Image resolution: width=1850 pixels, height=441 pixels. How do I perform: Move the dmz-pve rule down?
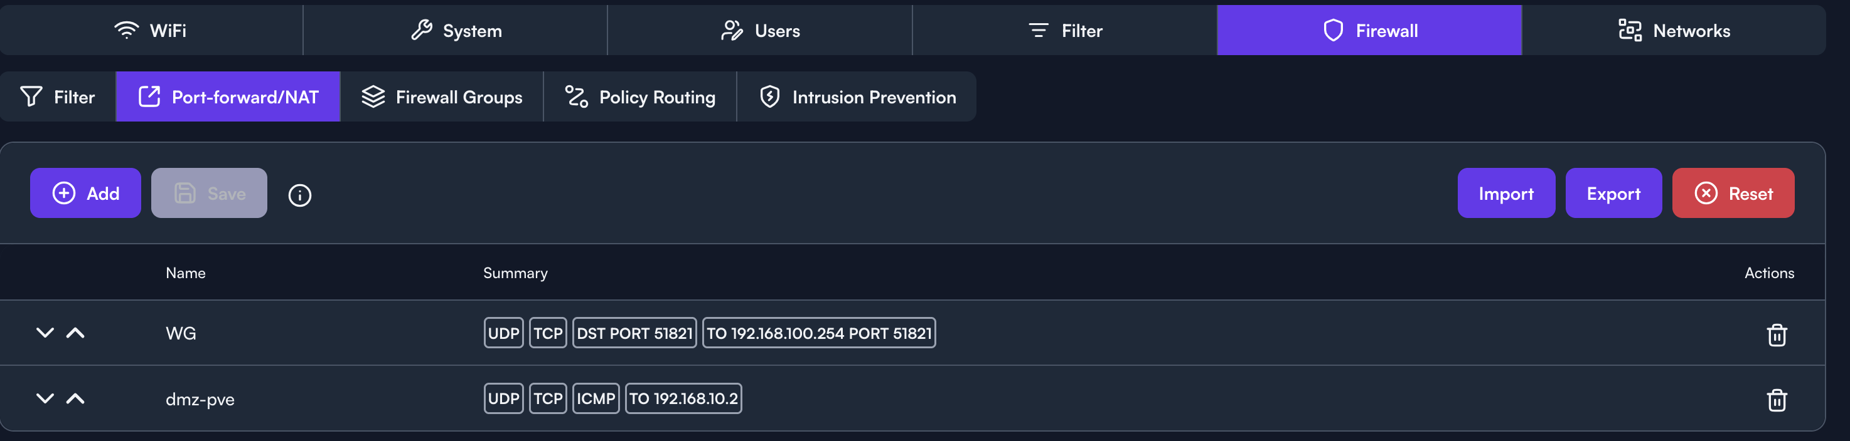[x=45, y=398]
